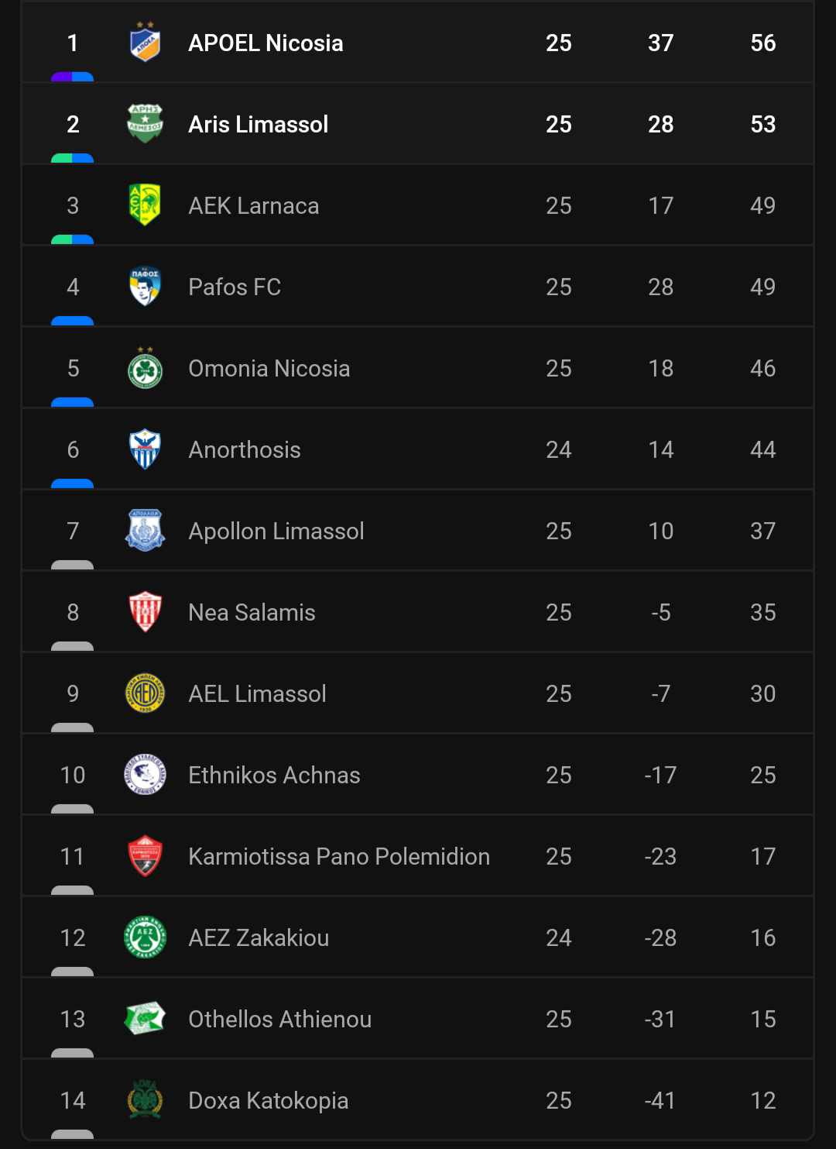Tap Karmiotissa Pano Polemidion team name
Viewport: 836px width, 1149px height.
point(339,857)
